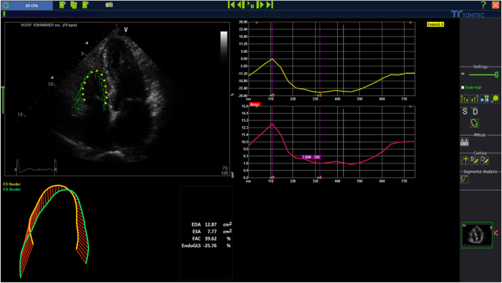Click the Settings smoothing slider handle
502x283 pixels.
tap(497, 75)
